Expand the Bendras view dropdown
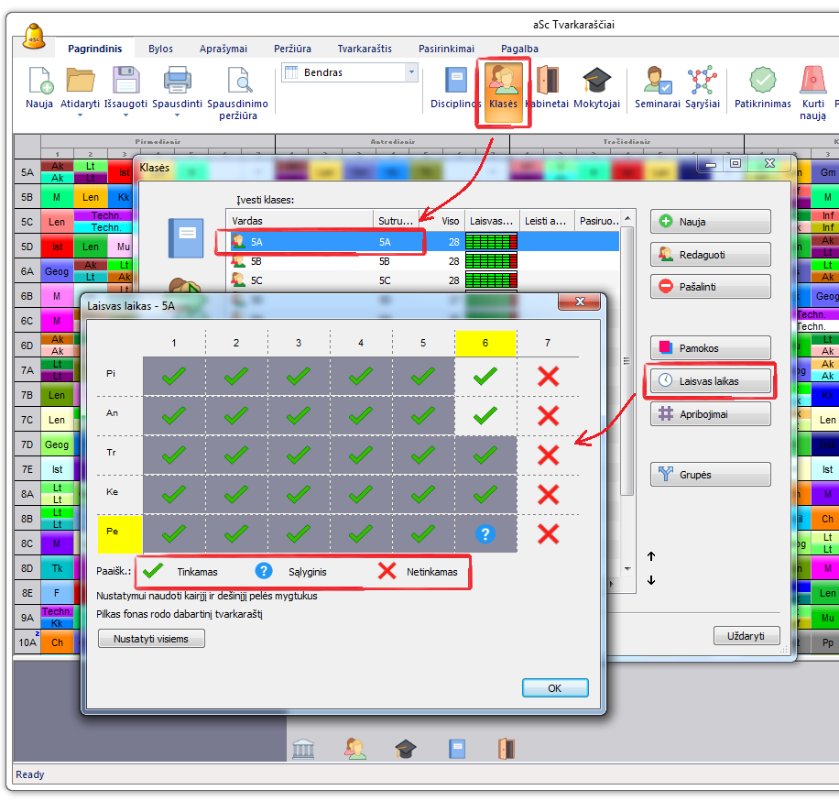839x801 pixels. point(411,72)
